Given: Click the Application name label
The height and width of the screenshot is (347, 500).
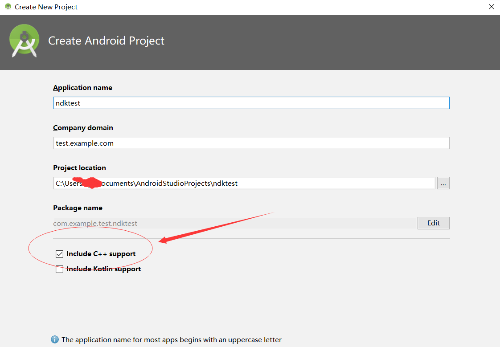Looking at the screenshot, I should pyautogui.click(x=82, y=88).
